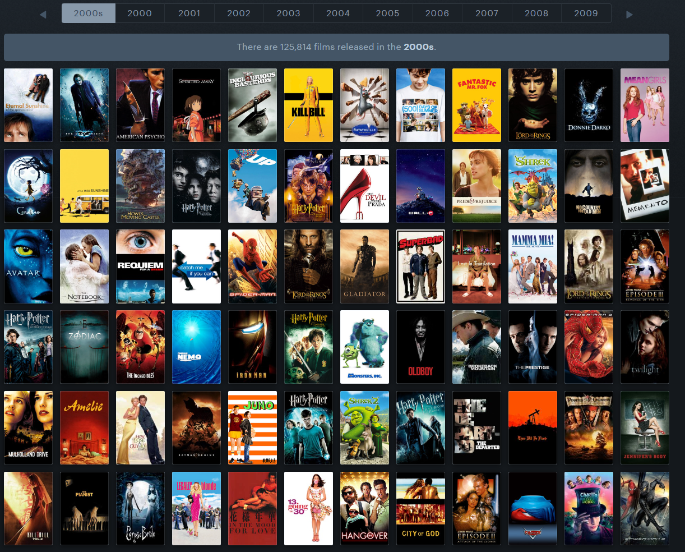Select the 2008 year tab
The image size is (685, 552).
pos(536,13)
